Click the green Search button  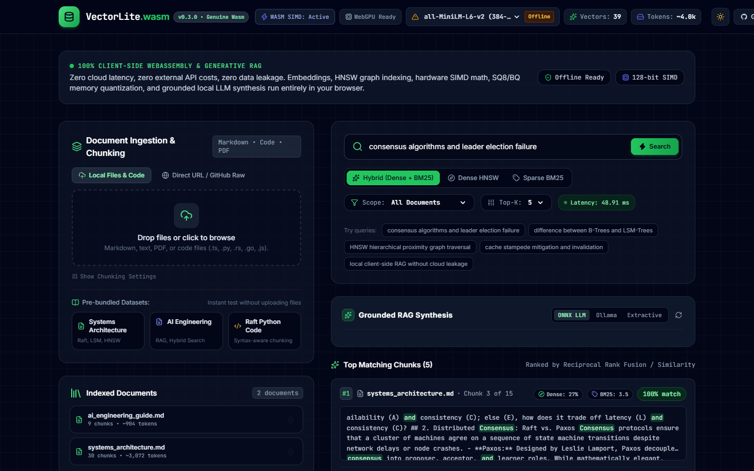[655, 147]
